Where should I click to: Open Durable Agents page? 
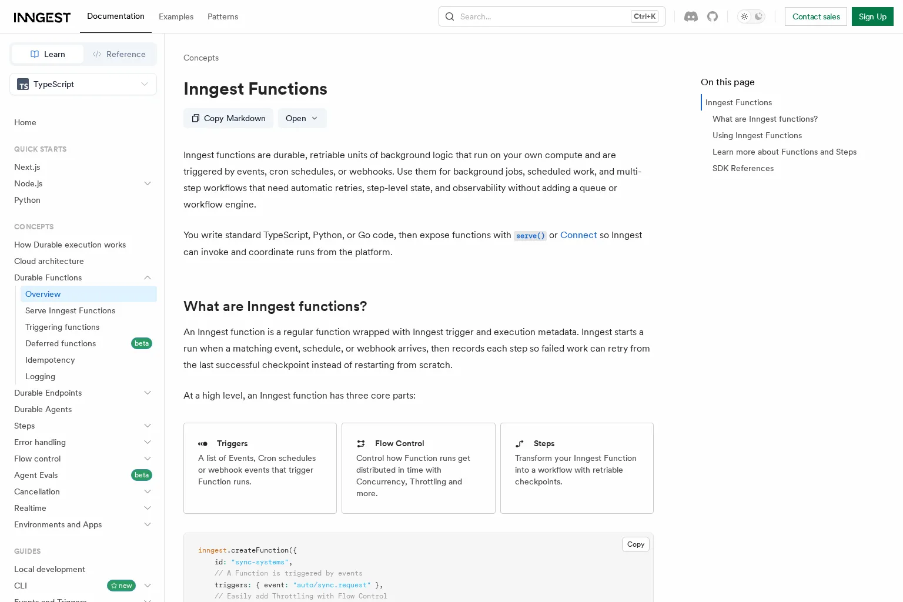(43, 409)
